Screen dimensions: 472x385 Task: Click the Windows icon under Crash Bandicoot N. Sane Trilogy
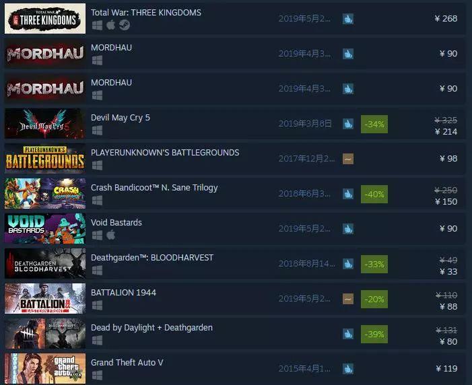(x=97, y=201)
